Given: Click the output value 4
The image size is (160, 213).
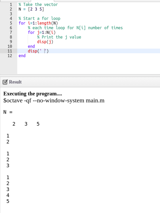Looking at the screenshot, I should point(8,195).
